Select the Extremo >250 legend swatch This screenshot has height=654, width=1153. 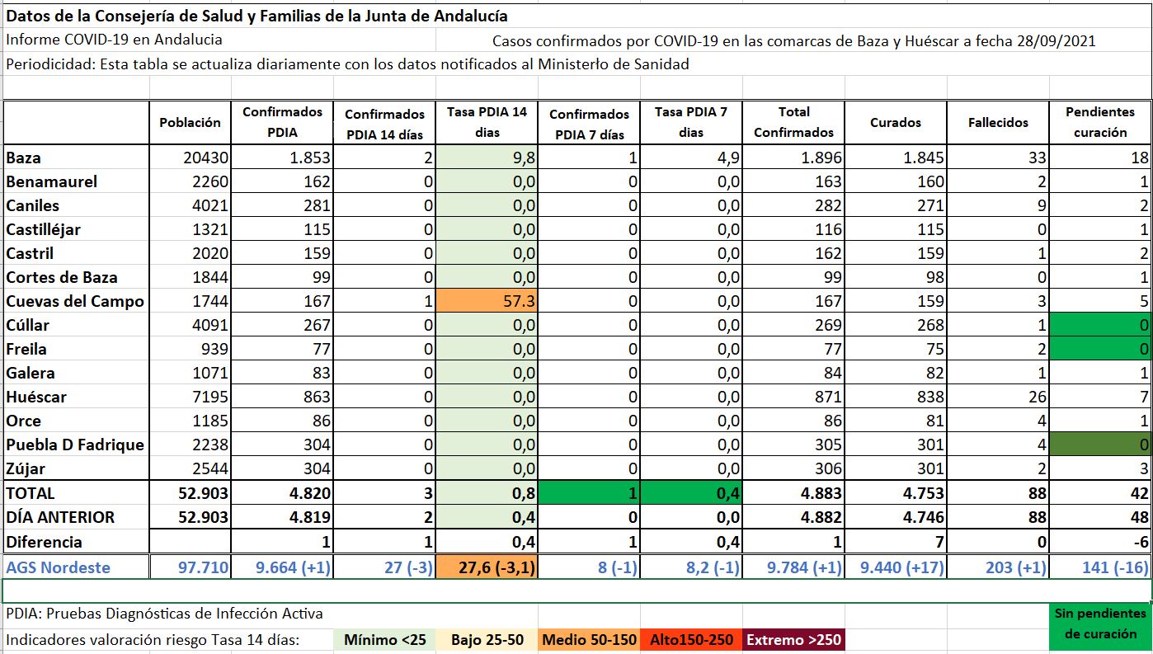tap(793, 640)
